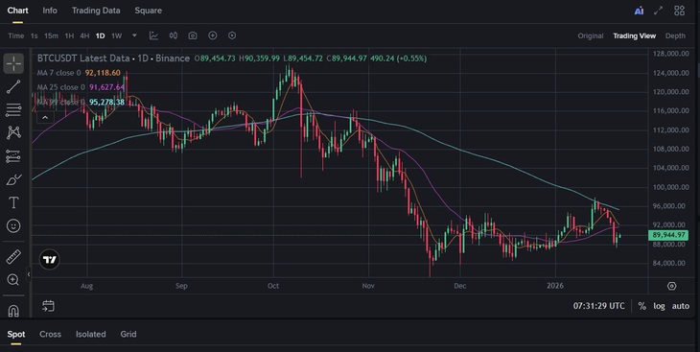Select the crosshair cursor tool
The height and width of the screenshot is (352, 700).
point(13,63)
